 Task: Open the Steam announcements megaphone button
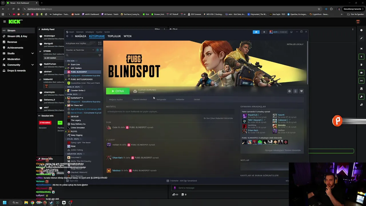[256, 32]
